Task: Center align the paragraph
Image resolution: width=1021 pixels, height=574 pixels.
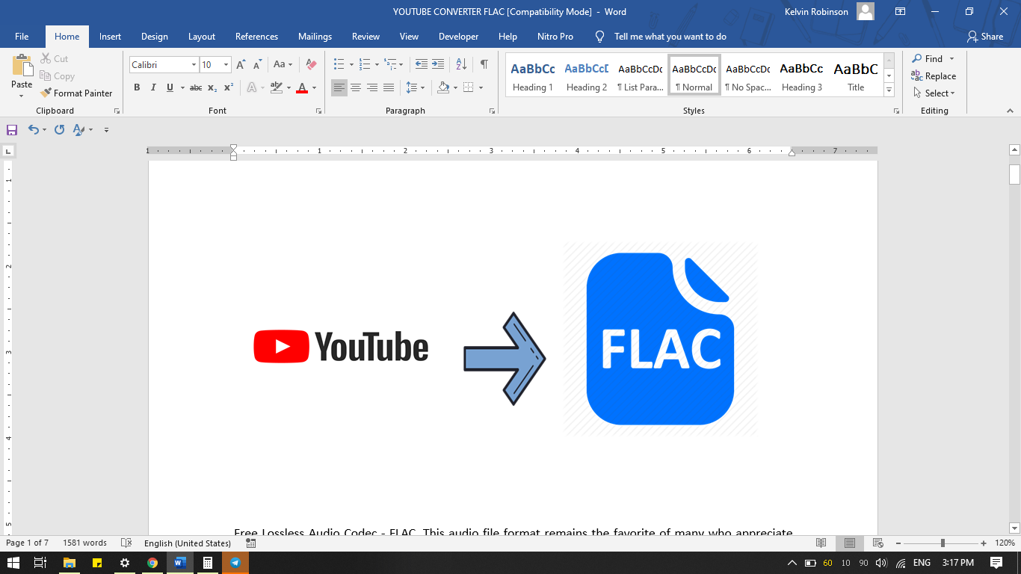Action: (356, 87)
